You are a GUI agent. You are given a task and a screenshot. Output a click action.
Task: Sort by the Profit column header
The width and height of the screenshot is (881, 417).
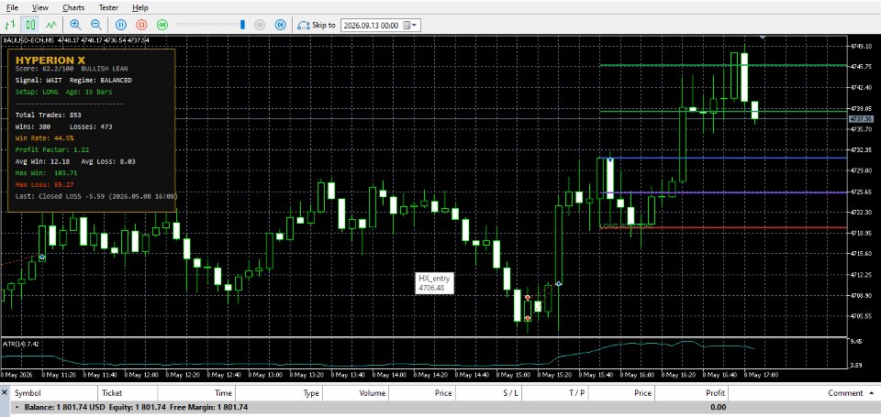coord(692,393)
